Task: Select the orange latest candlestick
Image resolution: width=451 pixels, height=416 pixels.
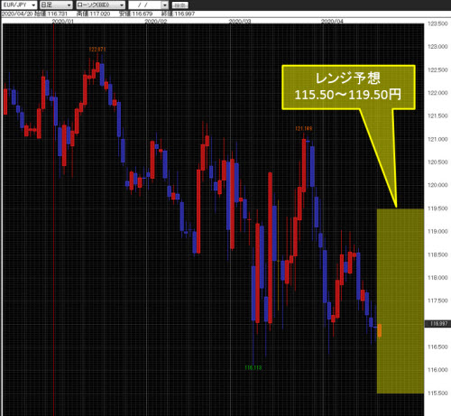Action: coord(380,330)
